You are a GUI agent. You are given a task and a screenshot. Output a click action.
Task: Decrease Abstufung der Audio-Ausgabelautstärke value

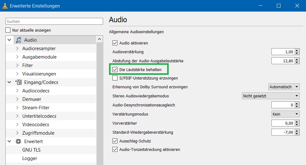[297, 62]
